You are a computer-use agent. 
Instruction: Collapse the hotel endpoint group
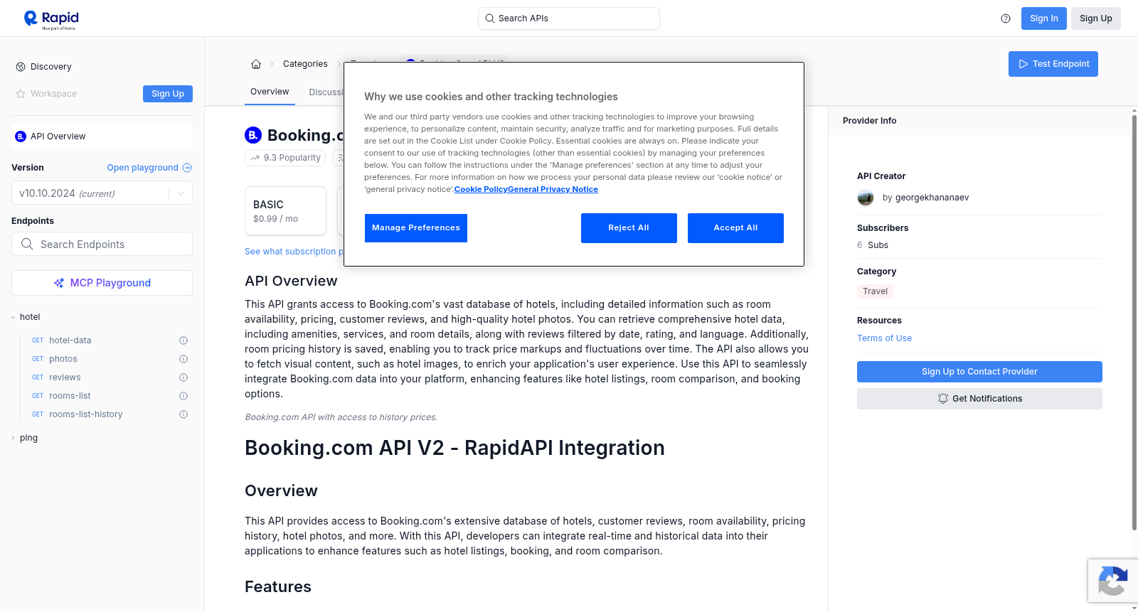point(13,317)
